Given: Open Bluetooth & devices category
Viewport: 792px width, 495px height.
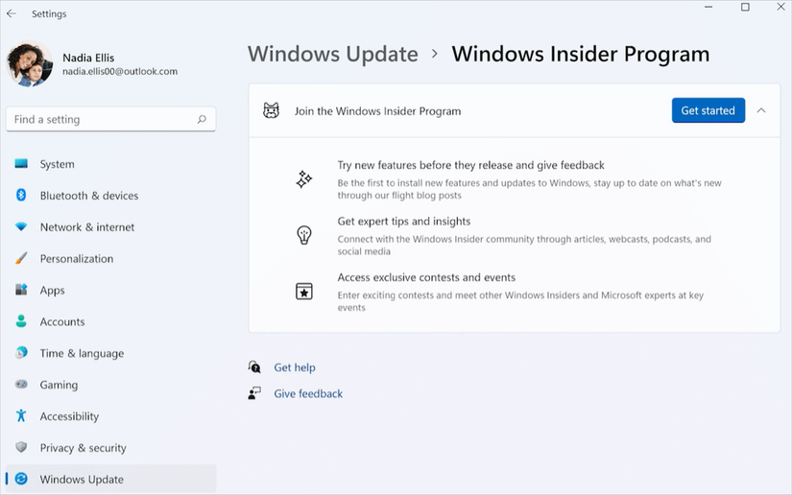Looking at the screenshot, I should [x=111, y=196].
